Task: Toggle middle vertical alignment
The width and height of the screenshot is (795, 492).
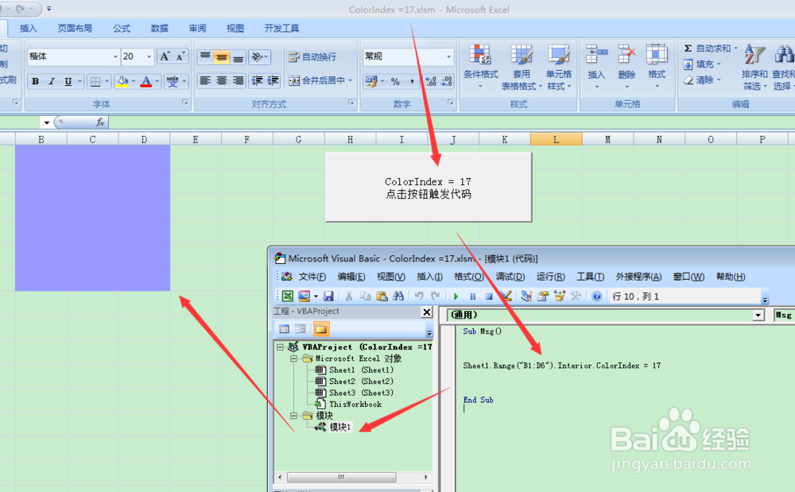Action: [222, 56]
